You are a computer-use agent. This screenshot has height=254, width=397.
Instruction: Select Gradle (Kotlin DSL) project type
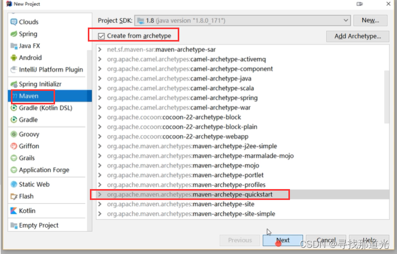(48, 108)
